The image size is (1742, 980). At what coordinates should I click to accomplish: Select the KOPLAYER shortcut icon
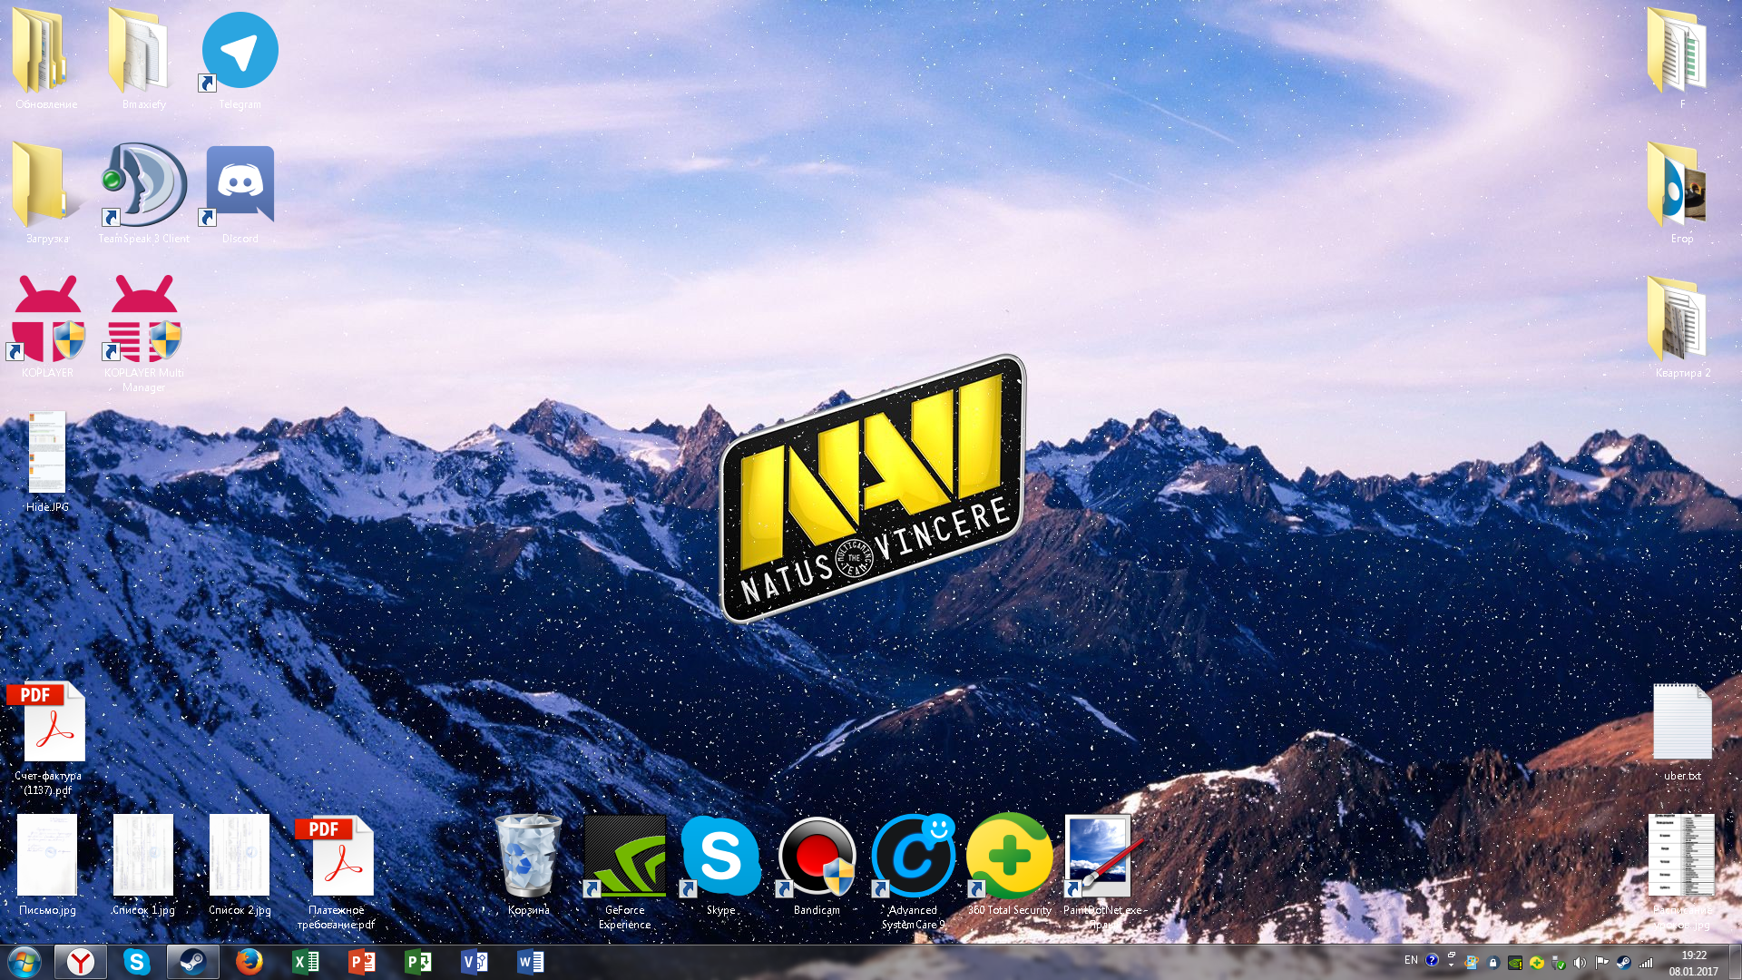[47, 328]
